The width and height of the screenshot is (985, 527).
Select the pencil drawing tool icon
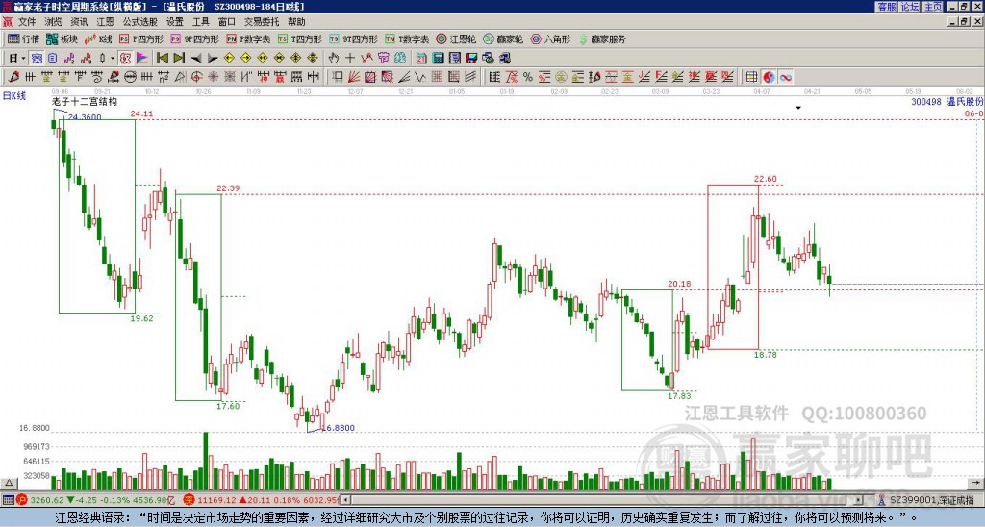[x=13, y=77]
